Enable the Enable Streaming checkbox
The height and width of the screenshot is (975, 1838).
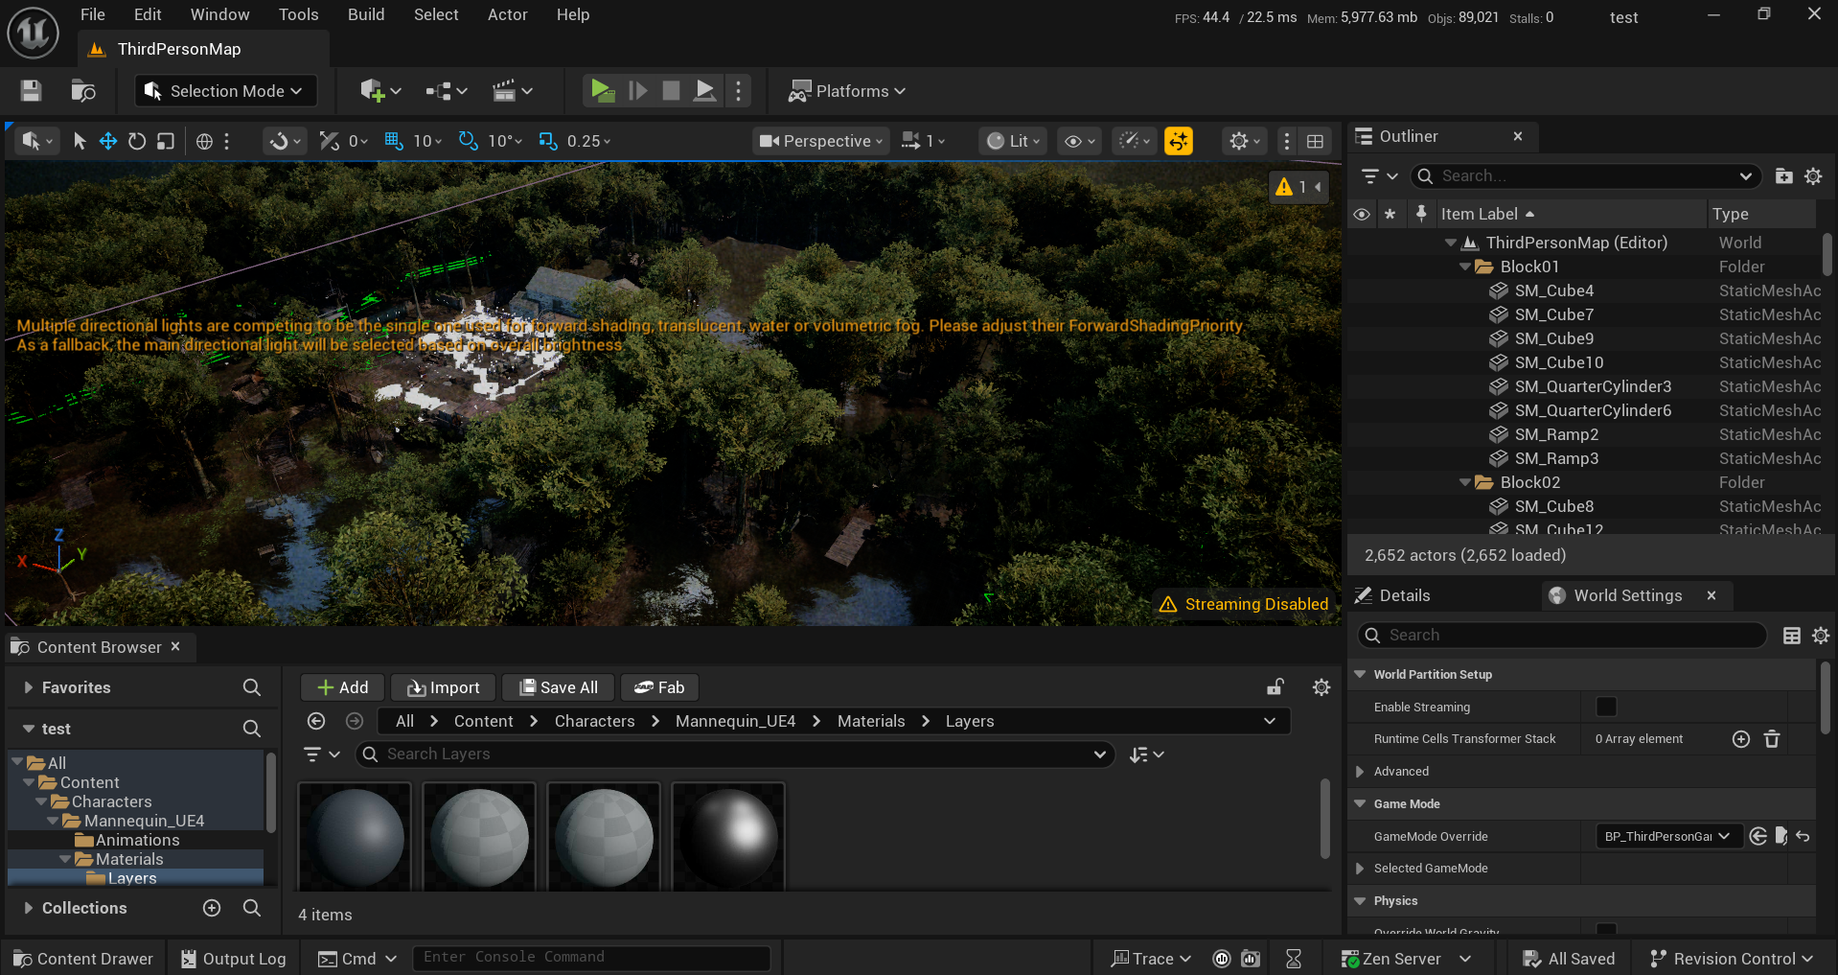pyautogui.click(x=1606, y=707)
